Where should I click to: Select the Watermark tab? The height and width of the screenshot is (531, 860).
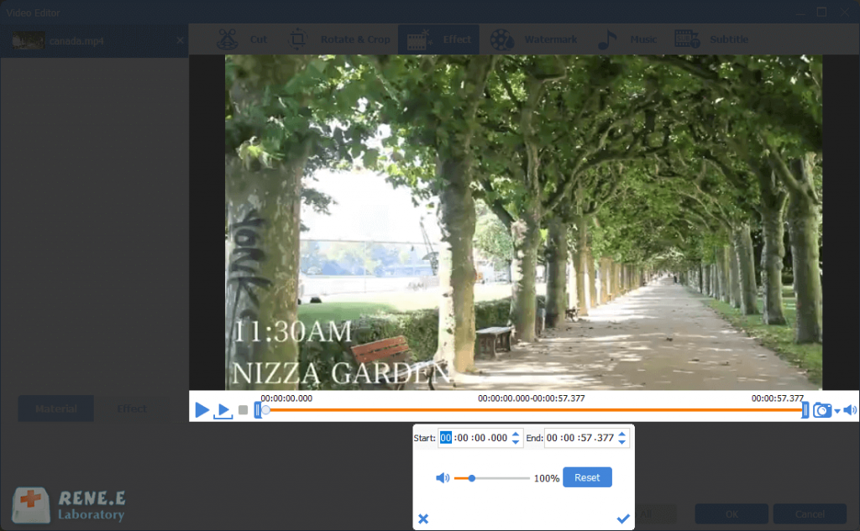pos(534,39)
